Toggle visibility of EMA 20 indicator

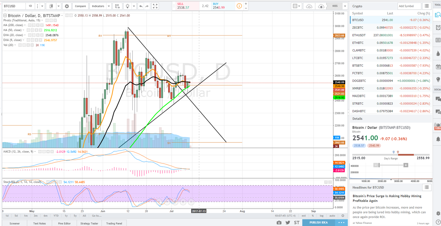click(30, 35)
